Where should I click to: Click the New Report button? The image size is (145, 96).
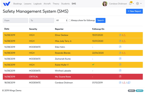(x=134, y=11)
